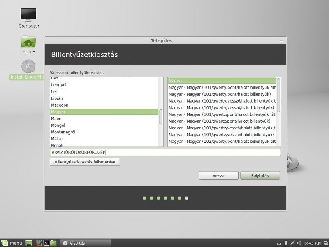Select Litván keyboard layout
Viewport: 329px width, 247px height.
104,98
